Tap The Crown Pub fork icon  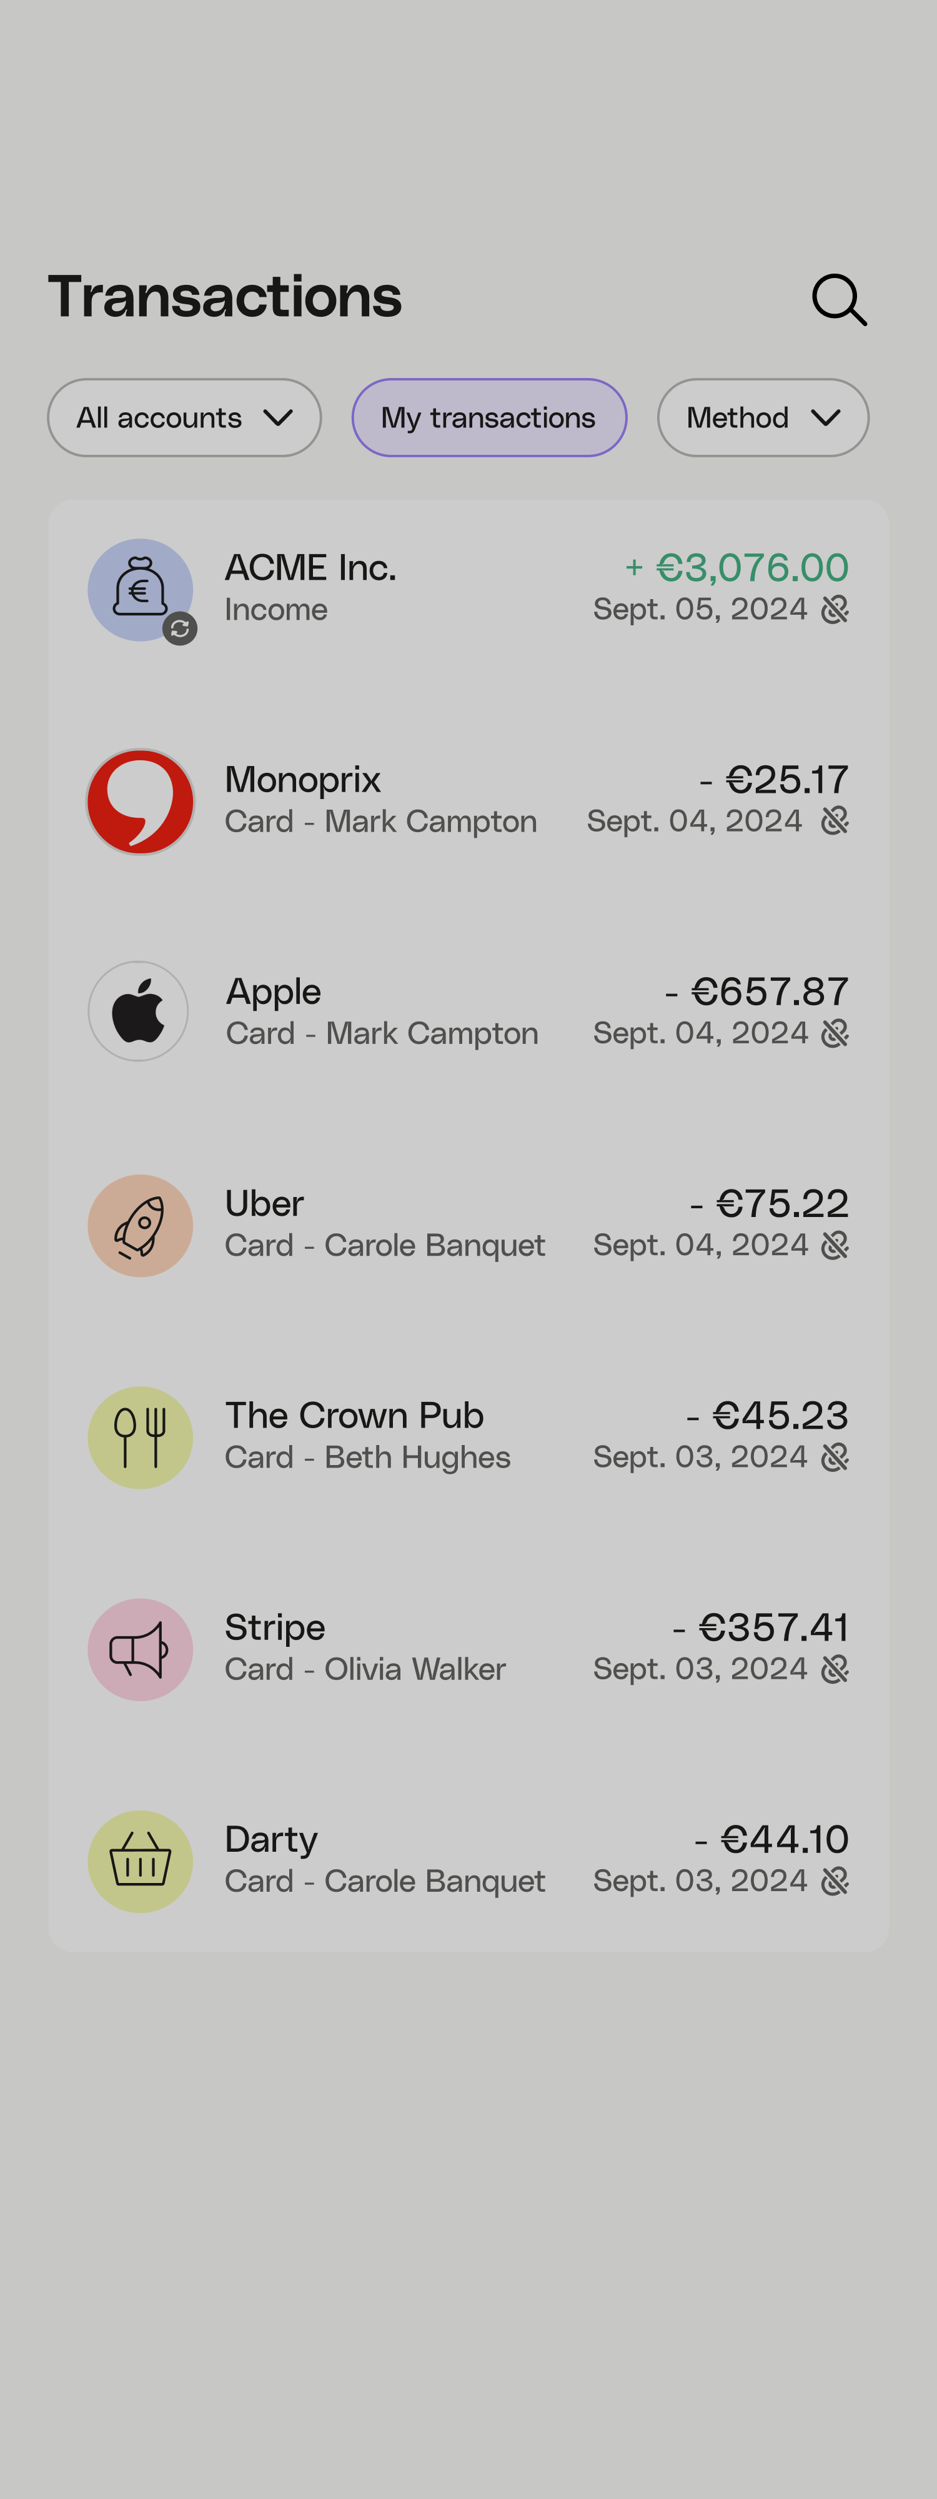click(x=141, y=1437)
